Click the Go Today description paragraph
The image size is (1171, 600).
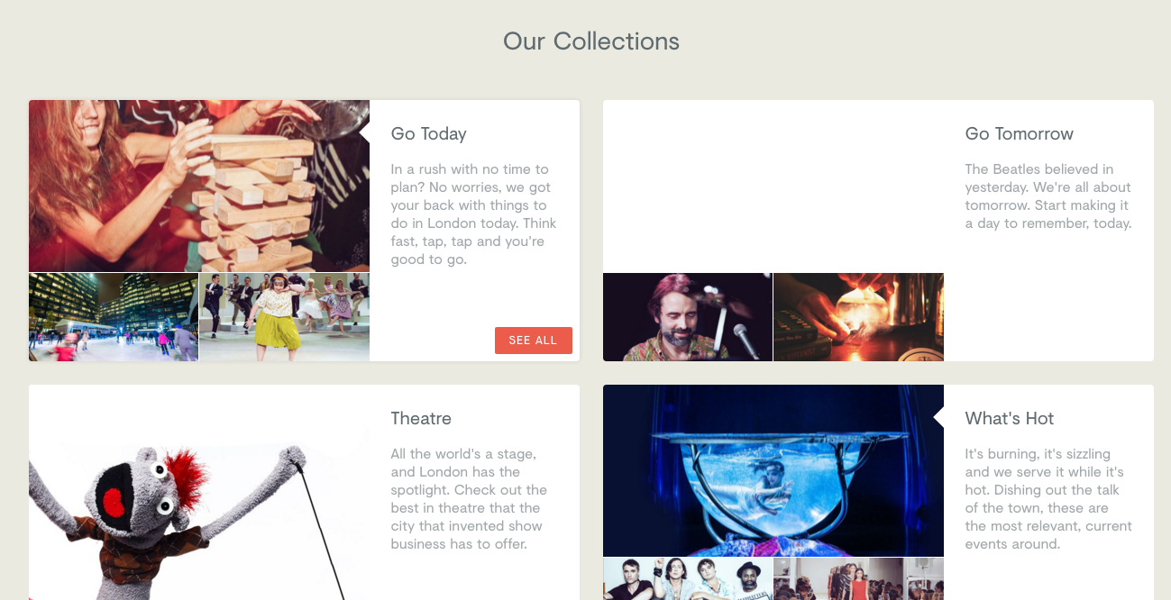coord(474,214)
